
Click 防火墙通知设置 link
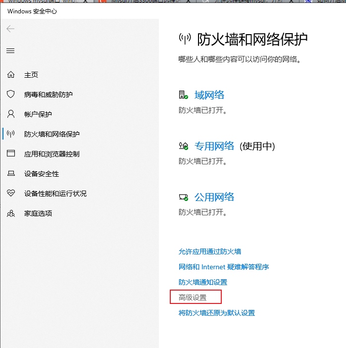(x=203, y=282)
